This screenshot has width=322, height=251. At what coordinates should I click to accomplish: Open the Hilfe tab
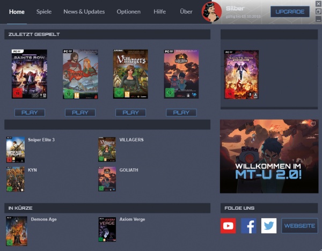tap(159, 12)
